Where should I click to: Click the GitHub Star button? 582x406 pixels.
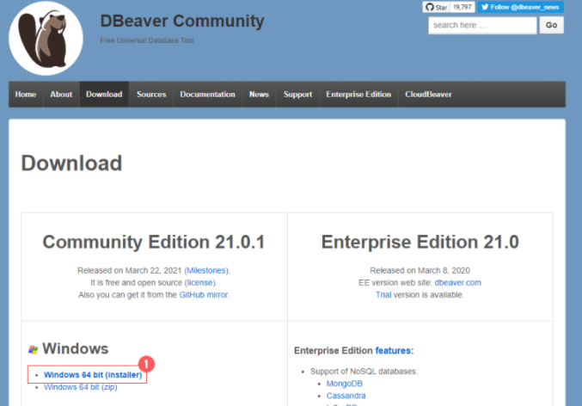436,7
